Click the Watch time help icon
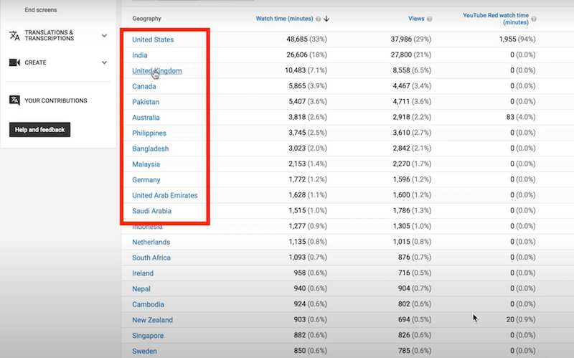The image size is (574, 358). pos(318,19)
